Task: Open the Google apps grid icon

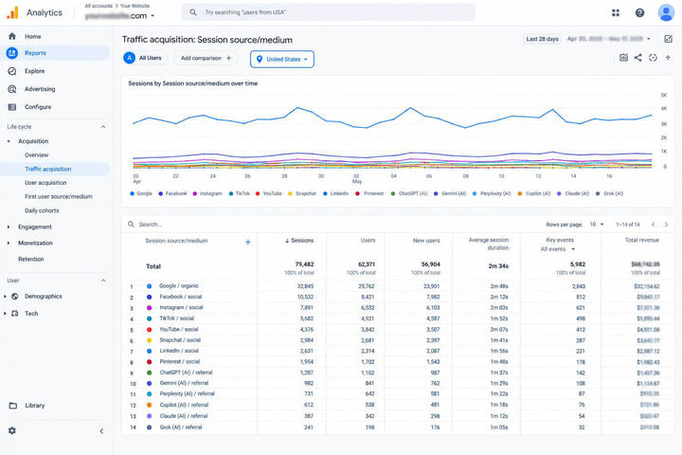Action: [615, 12]
